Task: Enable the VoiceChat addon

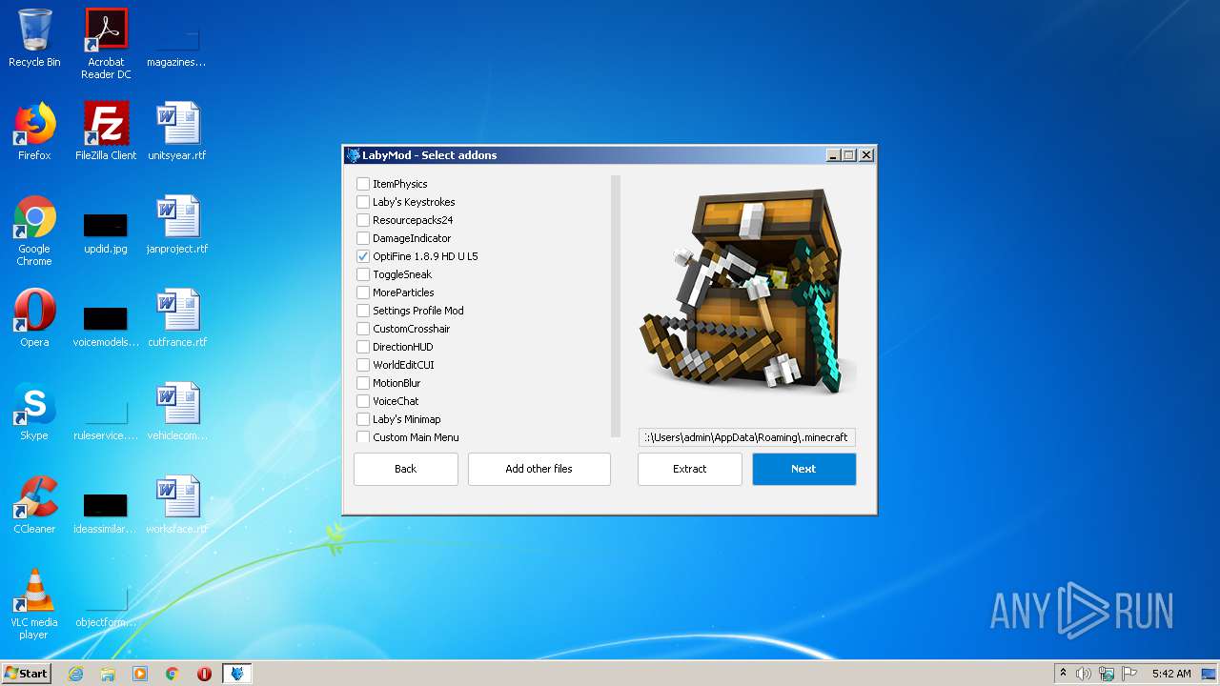Action: click(x=363, y=401)
